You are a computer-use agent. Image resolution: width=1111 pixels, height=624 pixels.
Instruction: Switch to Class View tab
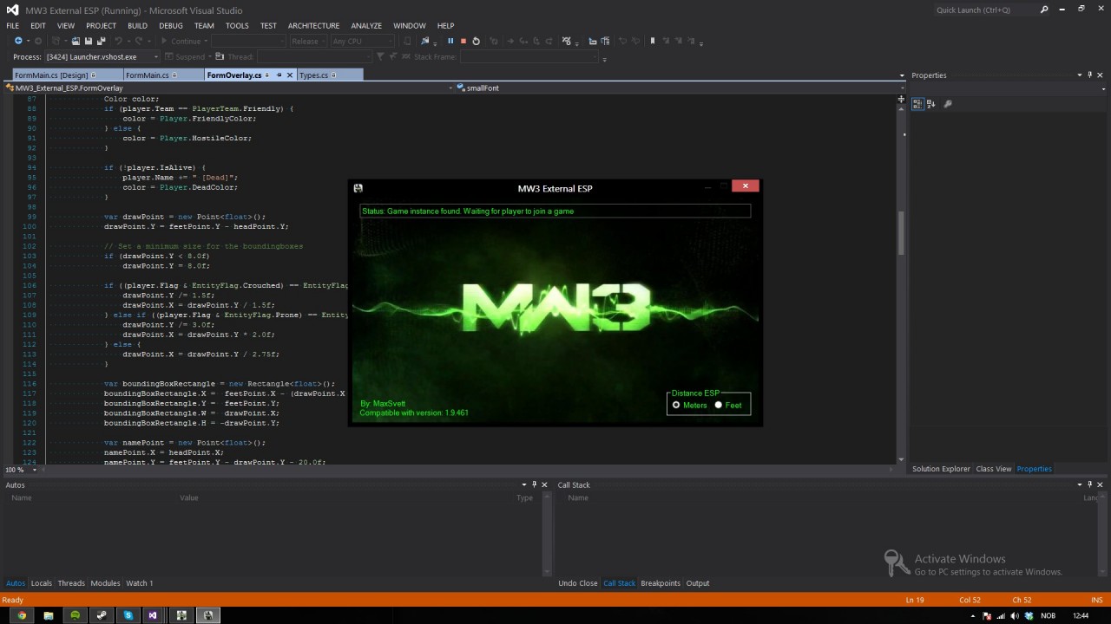click(x=994, y=469)
